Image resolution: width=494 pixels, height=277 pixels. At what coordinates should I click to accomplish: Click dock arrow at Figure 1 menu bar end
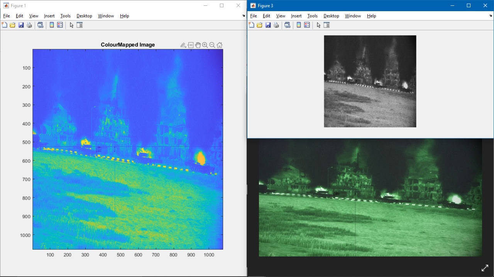click(x=244, y=16)
